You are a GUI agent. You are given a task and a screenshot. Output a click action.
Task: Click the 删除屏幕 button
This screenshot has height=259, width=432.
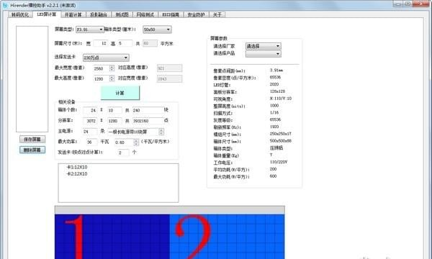32,150
